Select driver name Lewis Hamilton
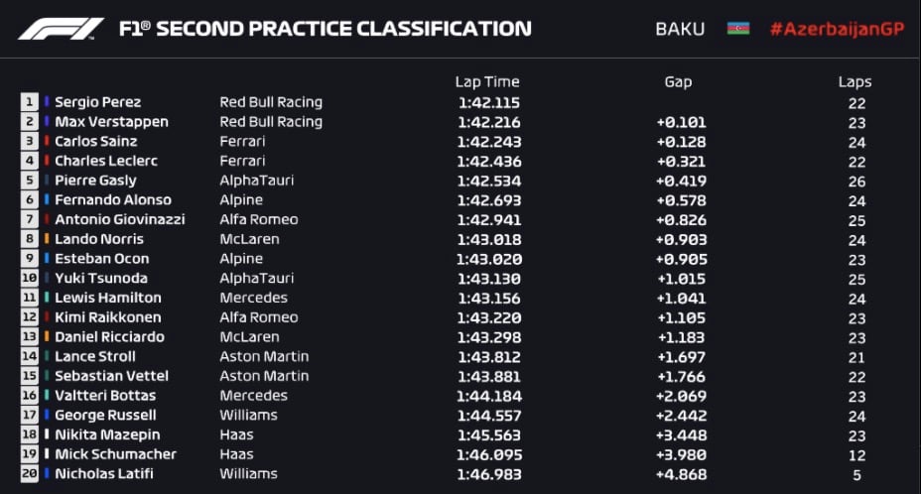The height and width of the screenshot is (494, 921). (107, 298)
